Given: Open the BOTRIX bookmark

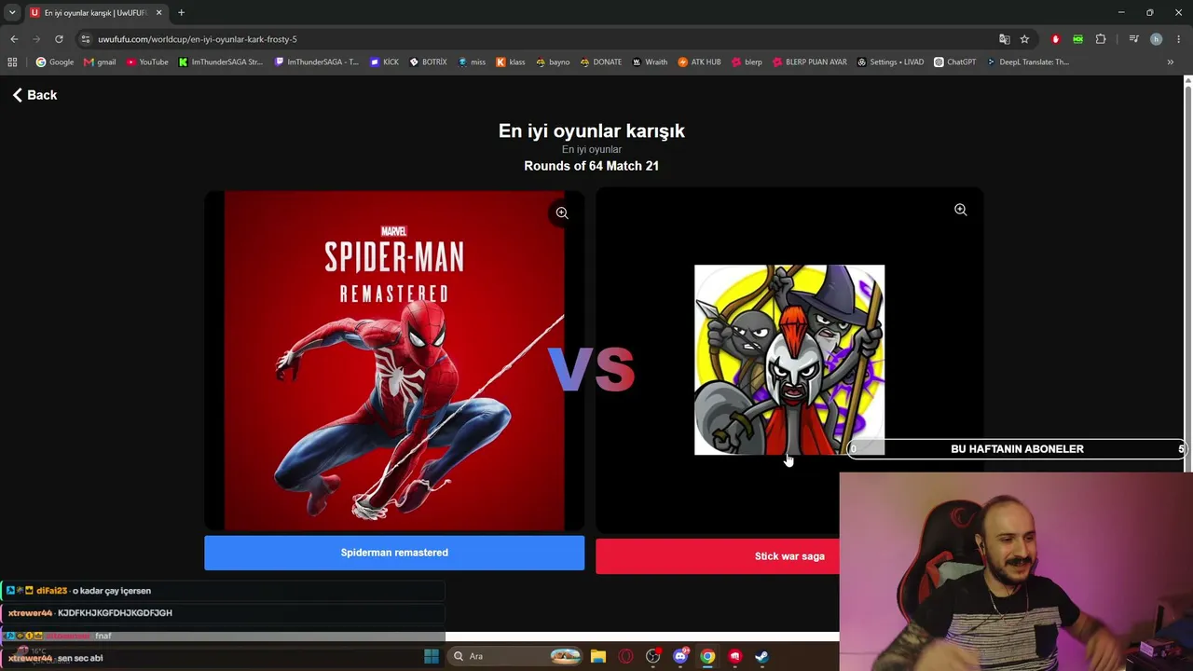Looking at the screenshot, I should [428, 62].
